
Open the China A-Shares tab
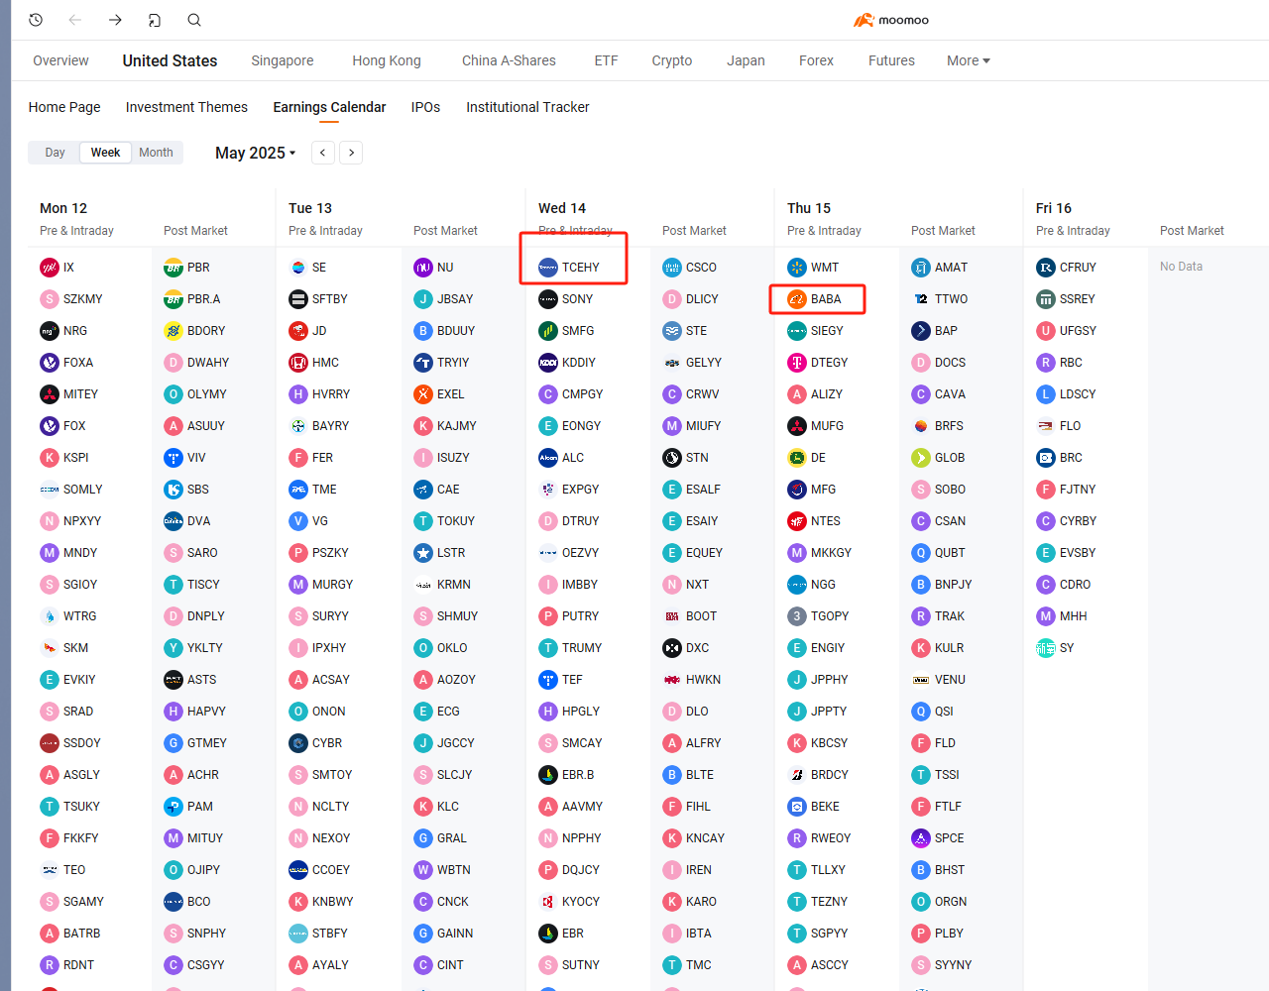point(509,60)
